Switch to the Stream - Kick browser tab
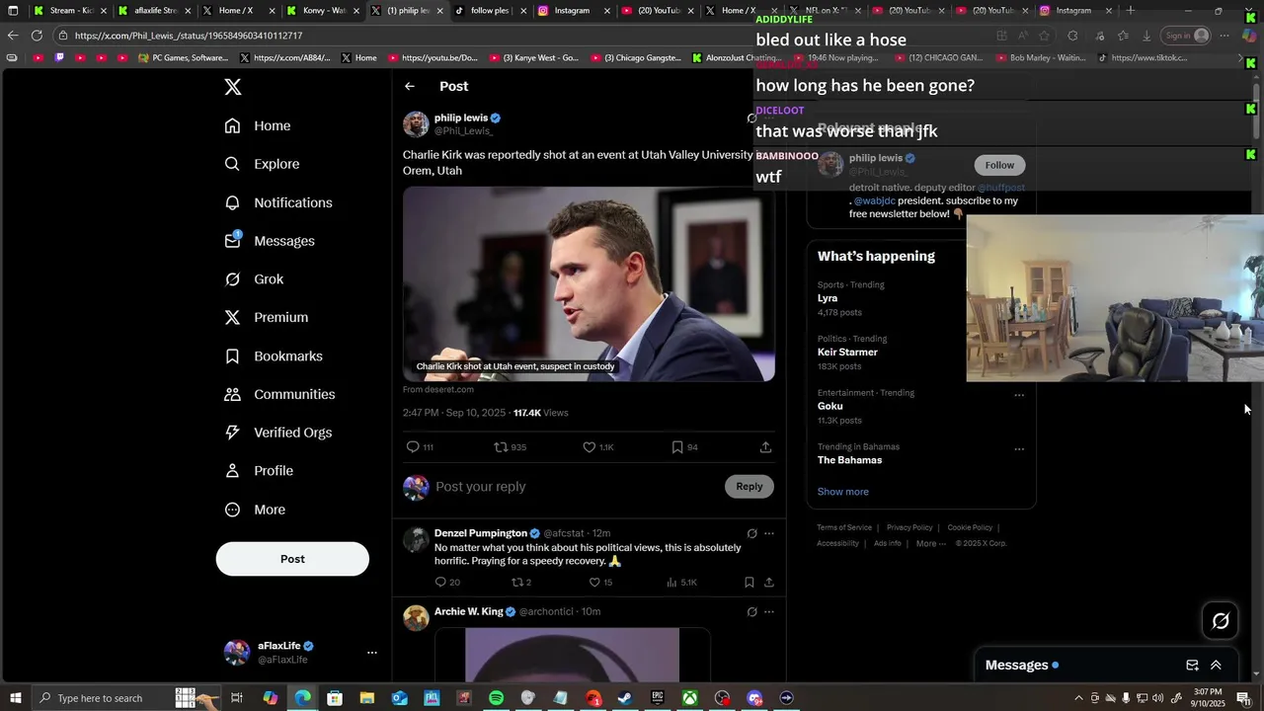1264x711 pixels. tap(70, 11)
